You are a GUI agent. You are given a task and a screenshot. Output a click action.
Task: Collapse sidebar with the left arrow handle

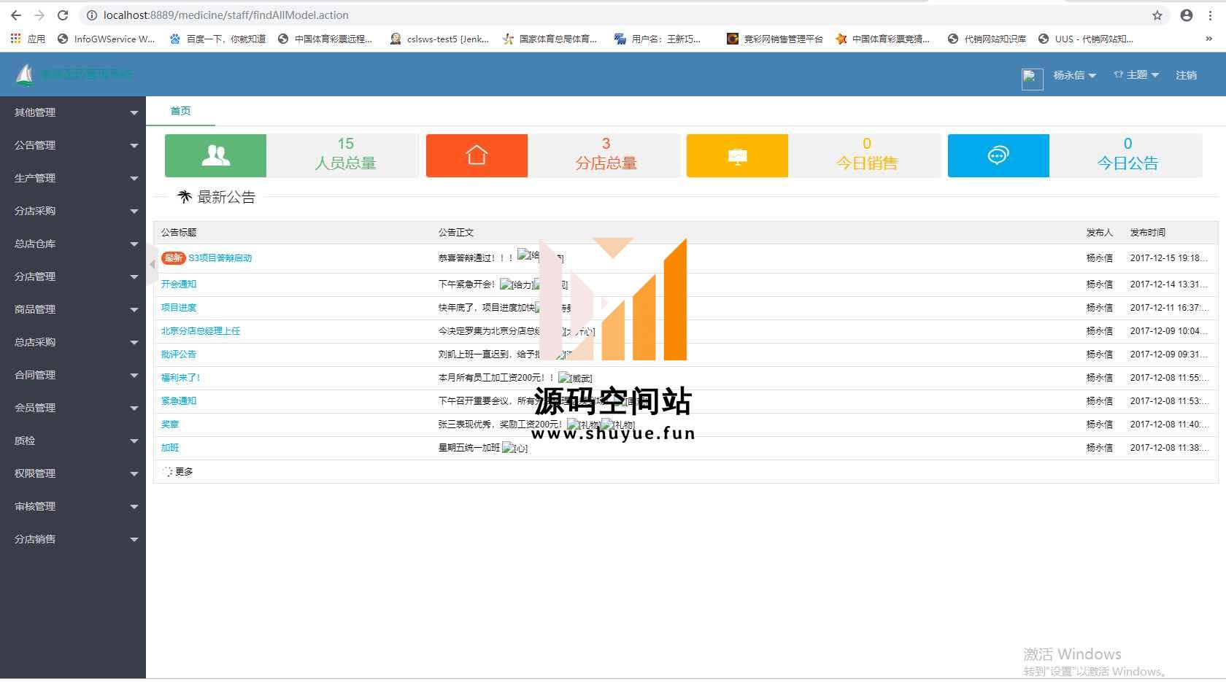pos(152,264)
